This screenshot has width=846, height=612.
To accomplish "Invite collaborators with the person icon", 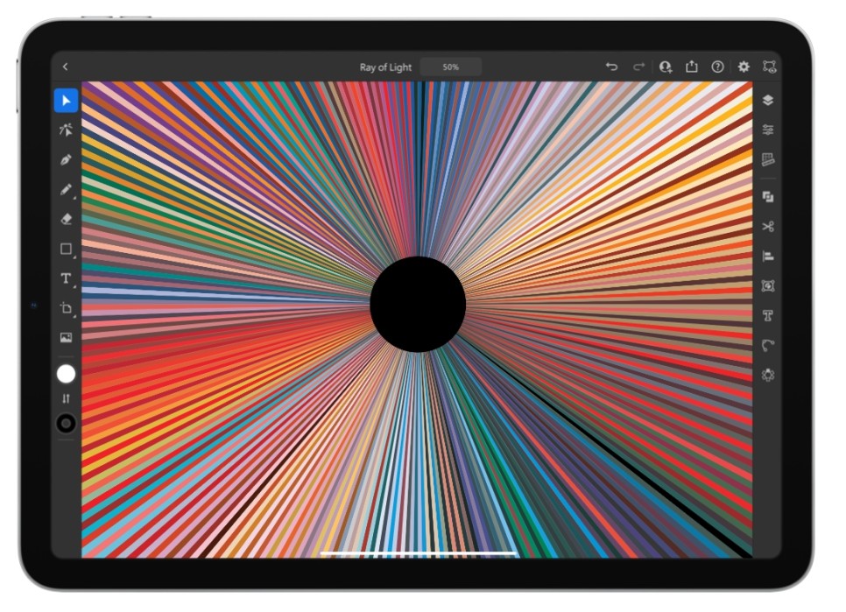I will tap(666, 67).
